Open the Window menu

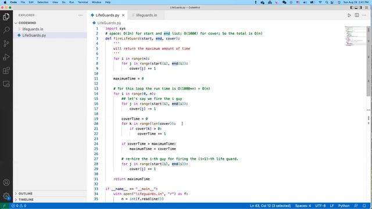[x=96, y=2]
